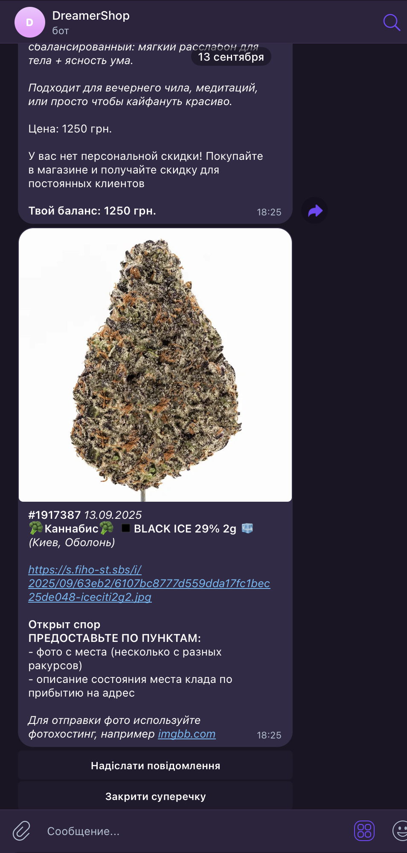Click the hashtag #1917387
The image size is (407, 853).
tap(55, 515)
